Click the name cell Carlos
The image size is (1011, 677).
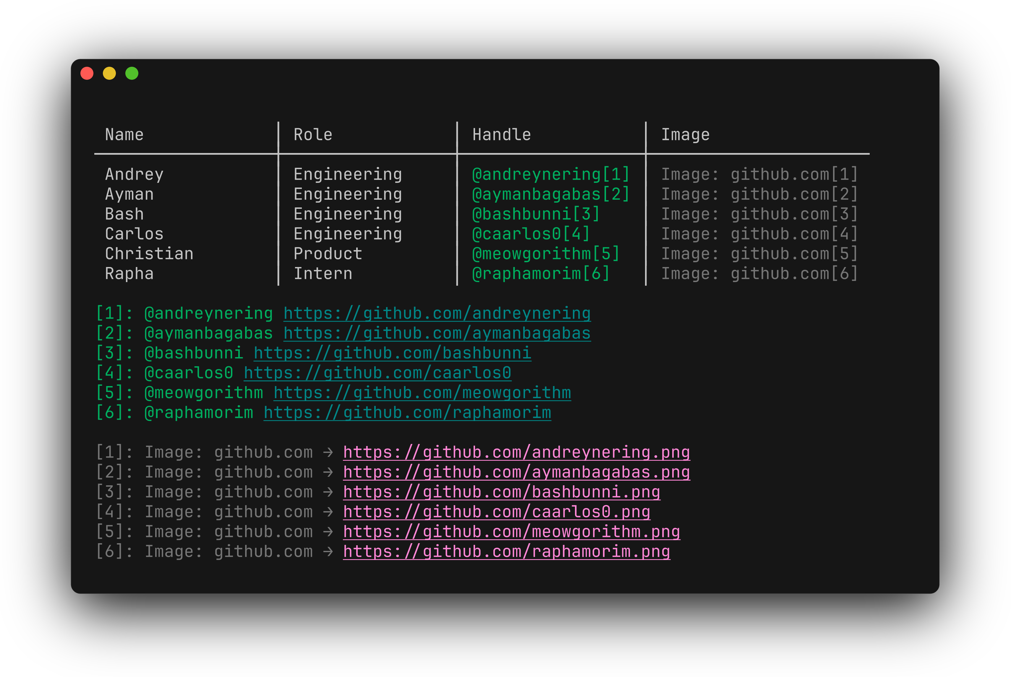click(135, 234)
